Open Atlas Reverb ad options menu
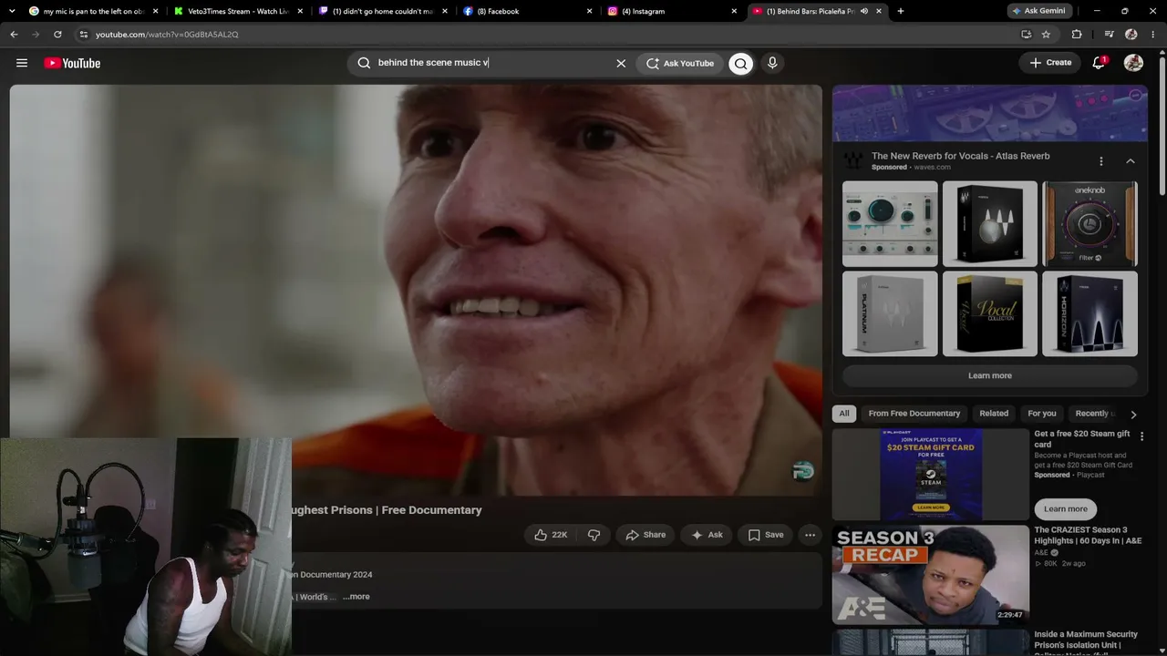The image size is (1167, 656). [x=1100, y=161]
